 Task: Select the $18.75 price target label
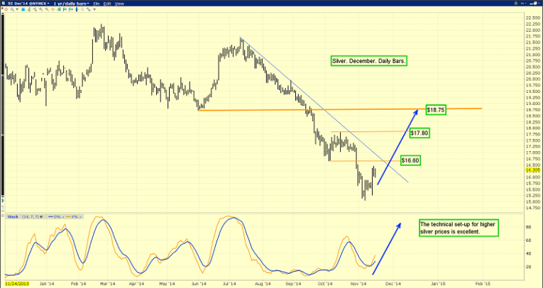tap(436, 110)
